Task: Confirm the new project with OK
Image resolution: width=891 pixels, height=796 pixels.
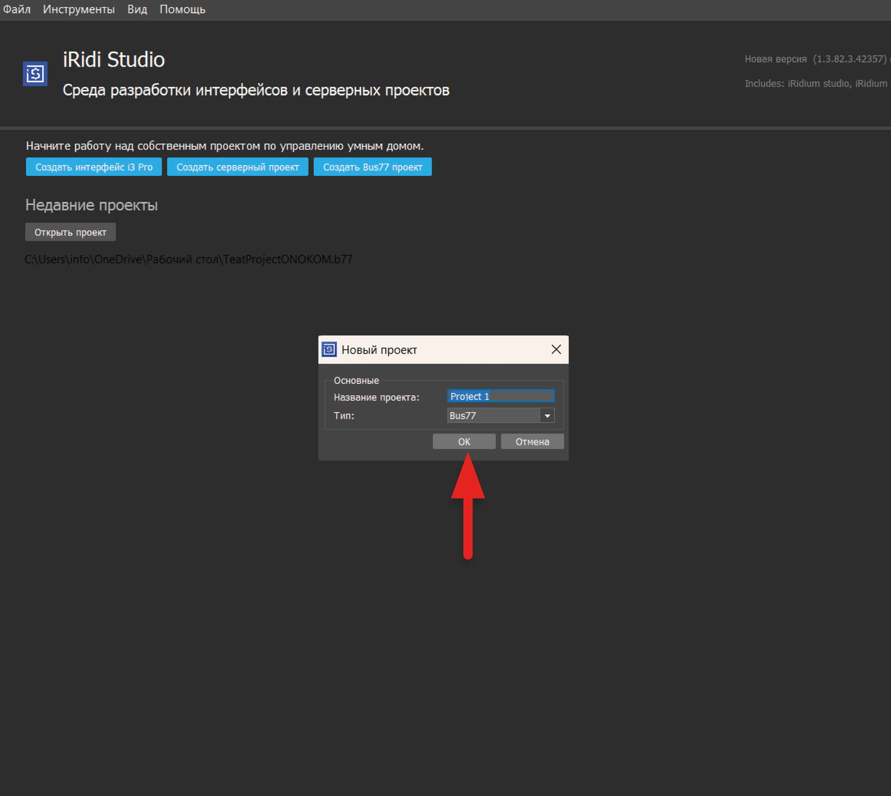Action: pos(464,441)
